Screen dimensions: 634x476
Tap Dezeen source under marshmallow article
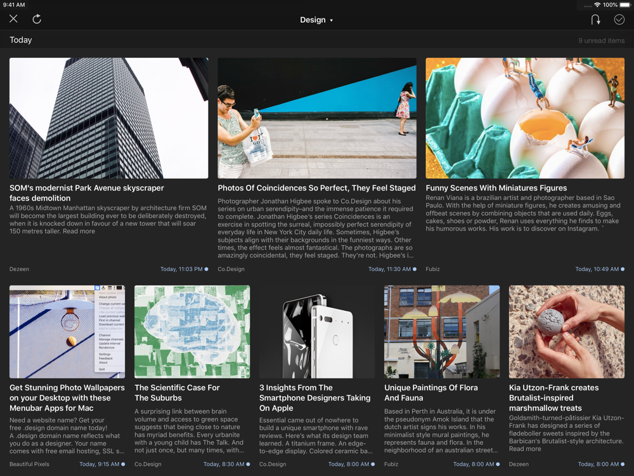click(519, 465)
